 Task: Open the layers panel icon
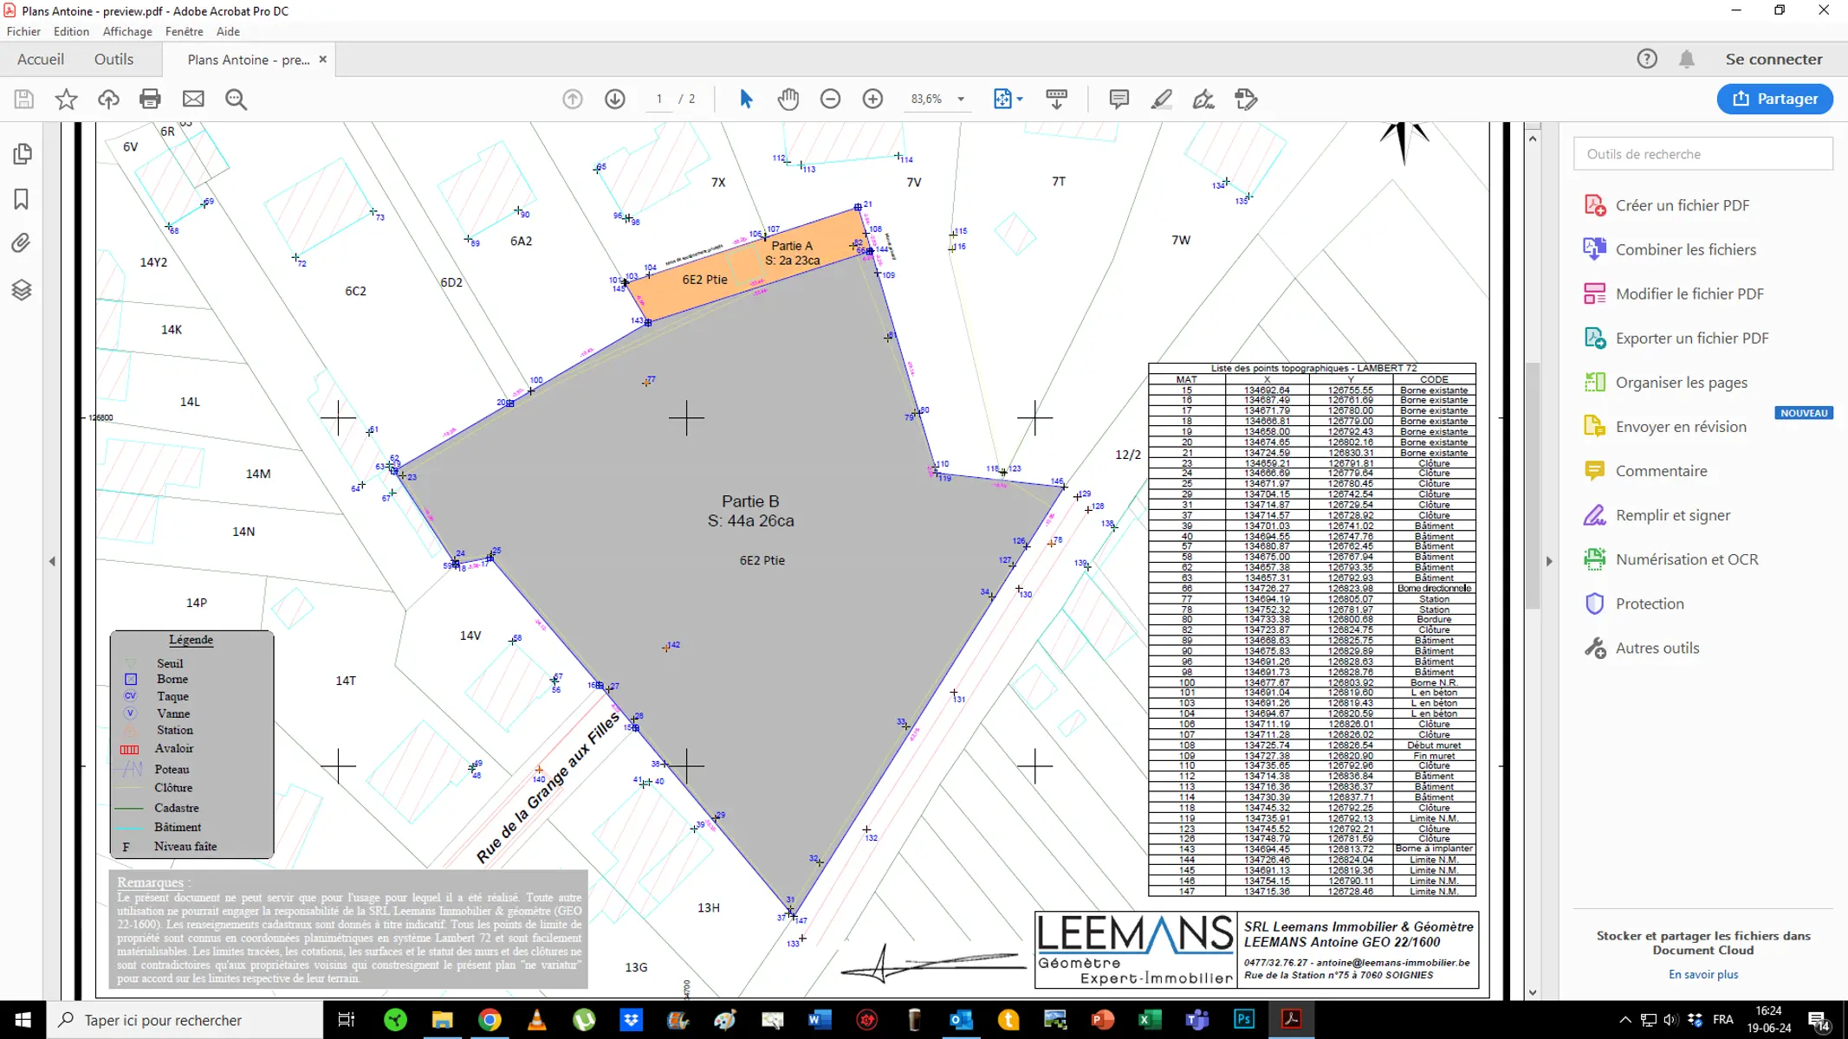[23, 289]
